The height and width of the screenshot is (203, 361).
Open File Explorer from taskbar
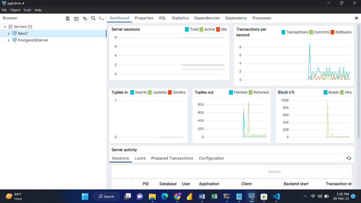click(152, 196)
